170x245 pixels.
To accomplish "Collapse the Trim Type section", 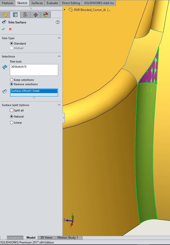I will pyautogui.click(x=59, y=38).
